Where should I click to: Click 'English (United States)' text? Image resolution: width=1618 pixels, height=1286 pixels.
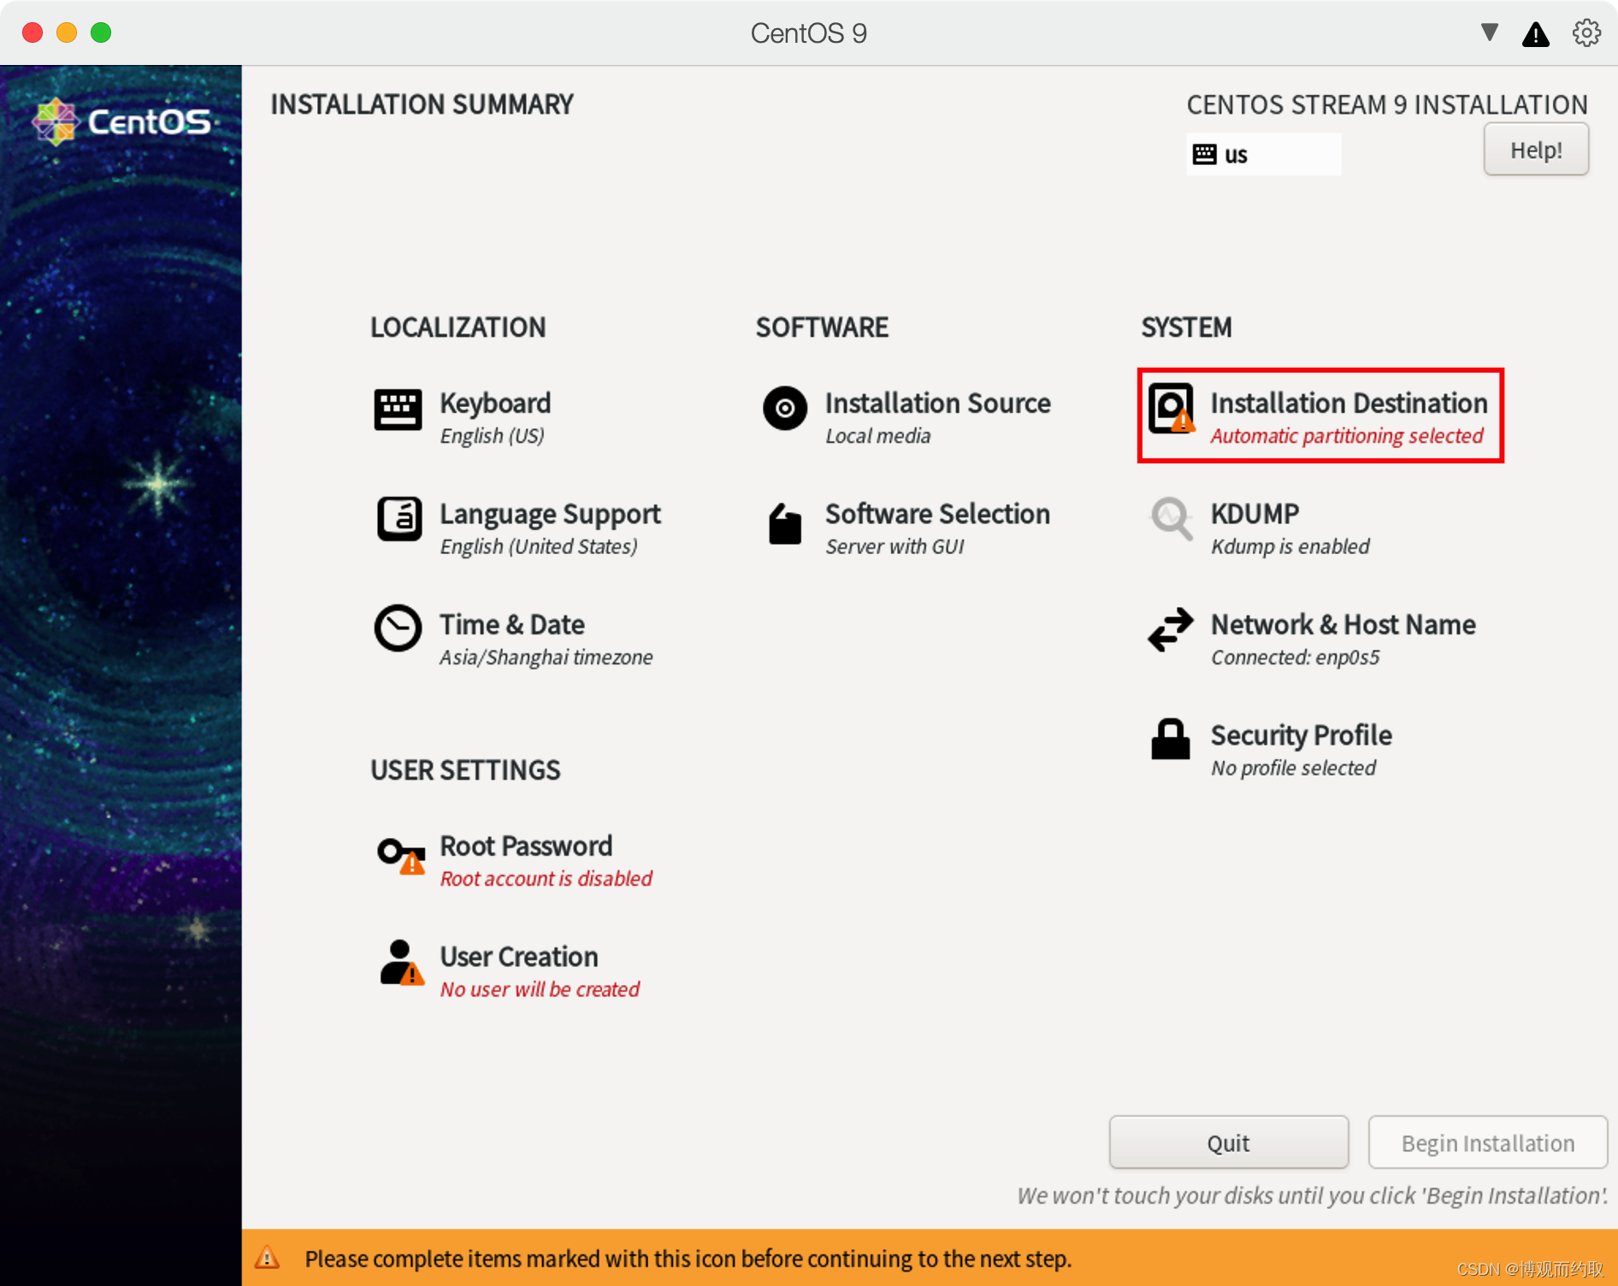coord(538,546)
